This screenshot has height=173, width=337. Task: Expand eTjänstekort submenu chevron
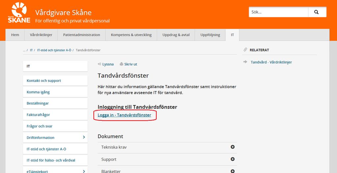click(x=84, y=171)
